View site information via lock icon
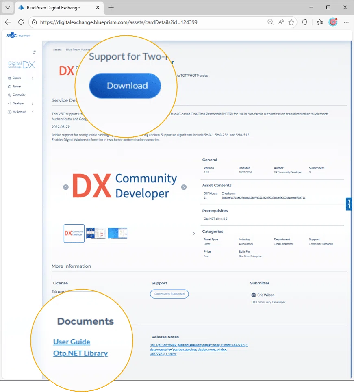The width and height of the screenshot is (354, 392). 34,22
